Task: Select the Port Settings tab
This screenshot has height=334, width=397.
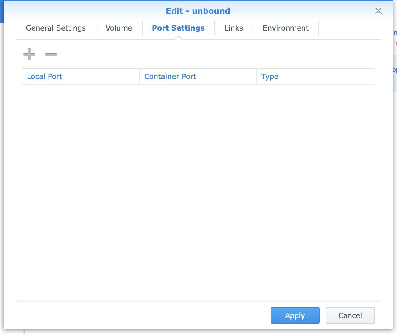Action: (178, 28)
